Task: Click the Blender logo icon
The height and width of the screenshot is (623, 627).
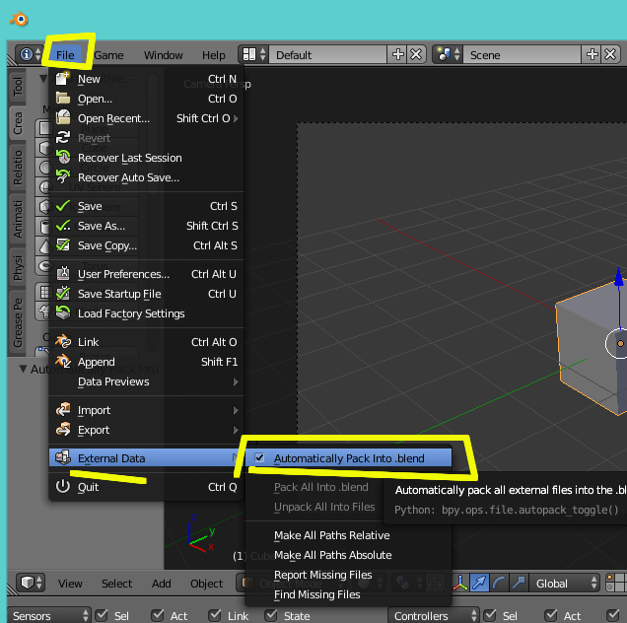Action: pyautogui.click(x=19, y=19)
